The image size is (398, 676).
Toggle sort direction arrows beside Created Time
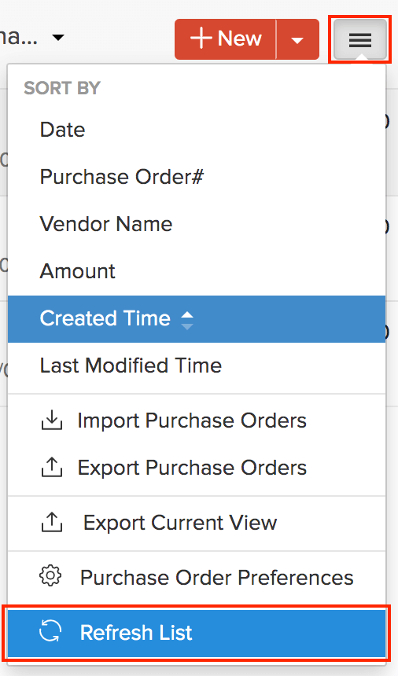(187, 321)
